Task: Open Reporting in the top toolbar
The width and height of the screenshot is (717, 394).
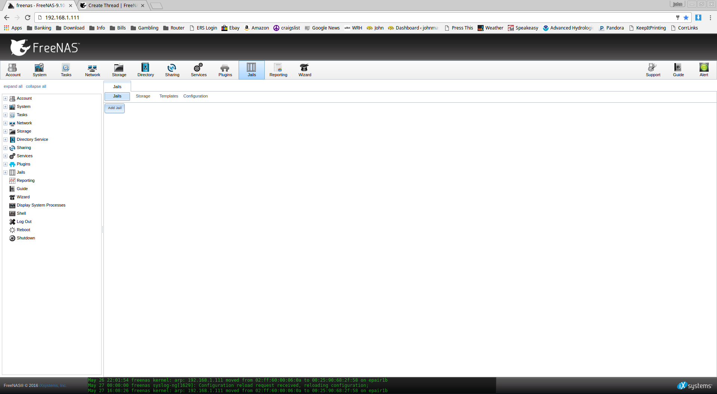Action: coord(278,70)
